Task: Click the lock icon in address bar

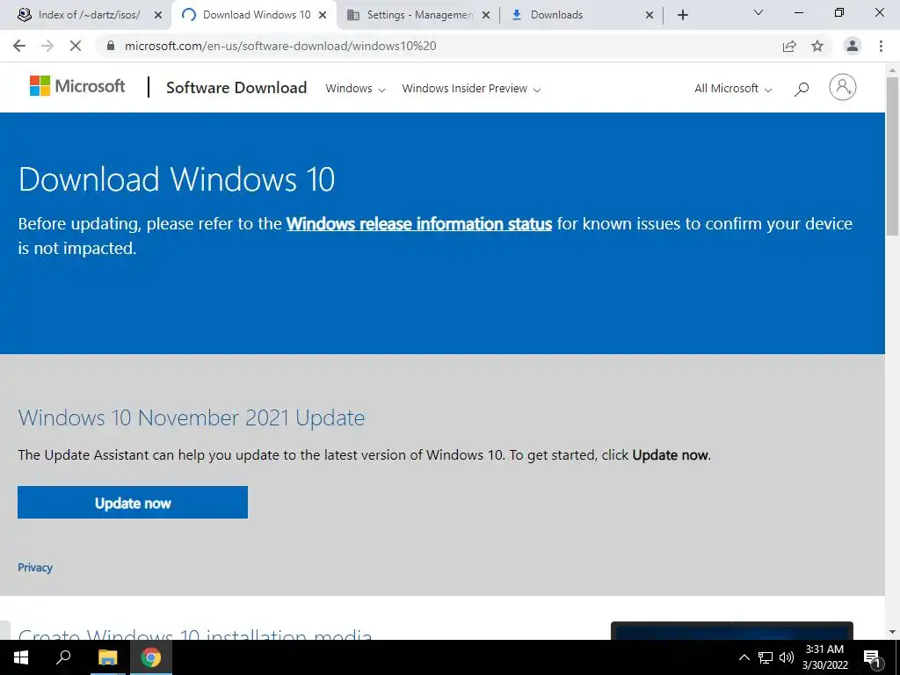Action: [111, 46]
